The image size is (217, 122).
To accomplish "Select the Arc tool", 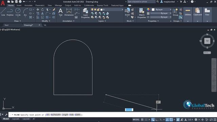I will pyautogui.click(x=25, y=12).
